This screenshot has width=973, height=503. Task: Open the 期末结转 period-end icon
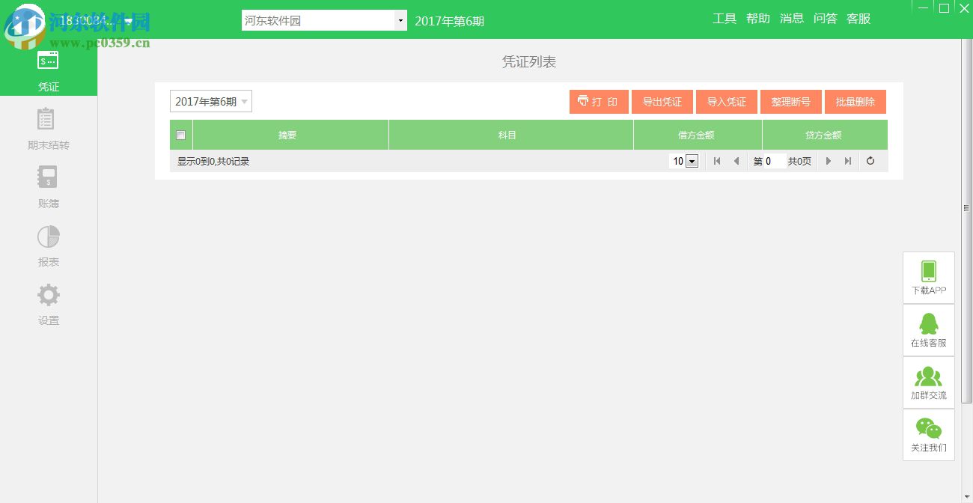tap(46, 119)
